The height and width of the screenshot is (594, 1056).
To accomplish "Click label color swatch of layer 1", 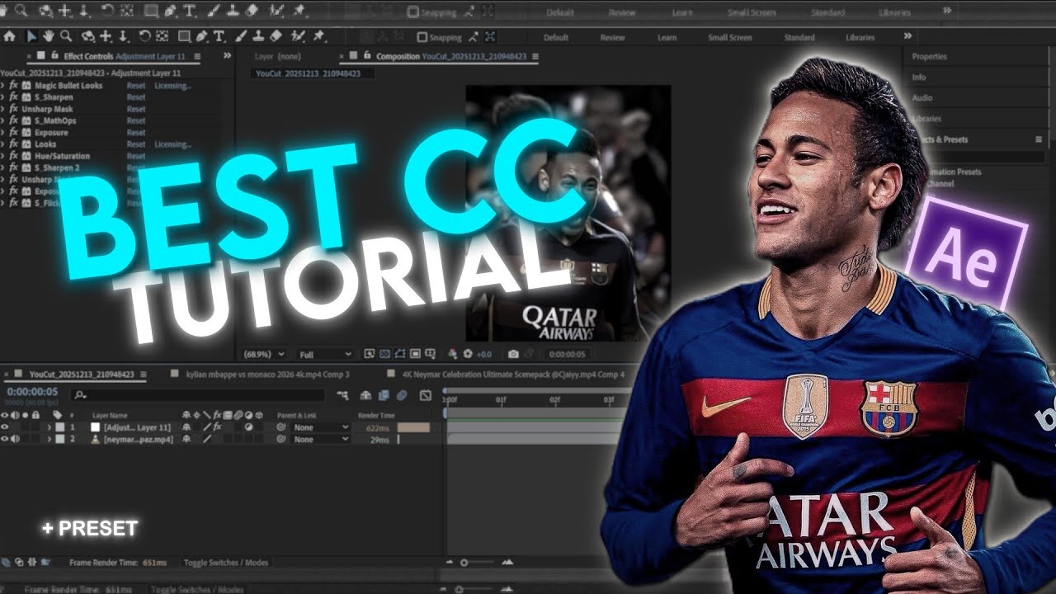I will [59, 427].
